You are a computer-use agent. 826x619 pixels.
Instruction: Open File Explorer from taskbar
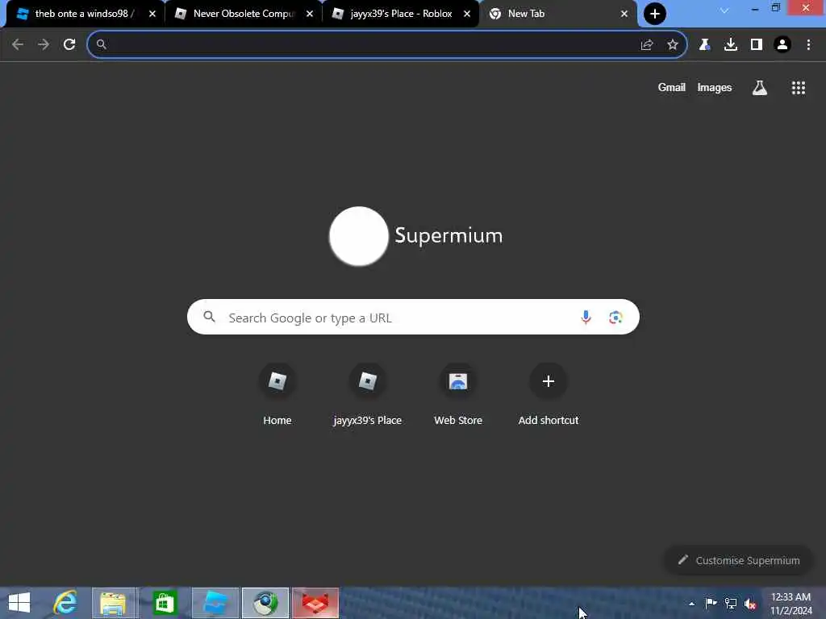pyautogui.click(x=113, y=603)
